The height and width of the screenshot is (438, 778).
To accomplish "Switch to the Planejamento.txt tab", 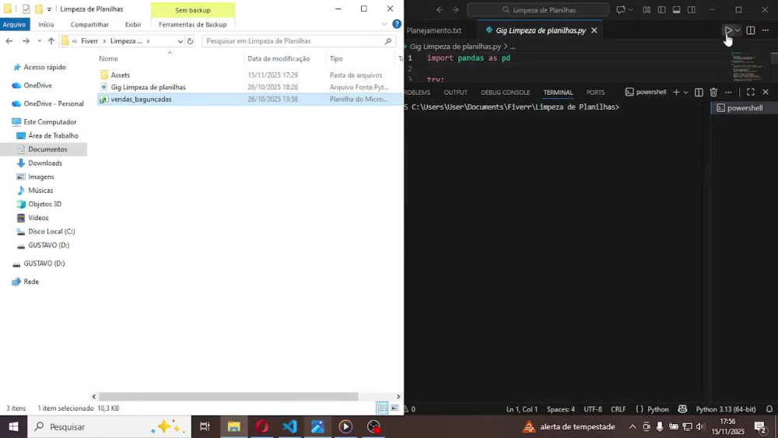I will 433,30.
